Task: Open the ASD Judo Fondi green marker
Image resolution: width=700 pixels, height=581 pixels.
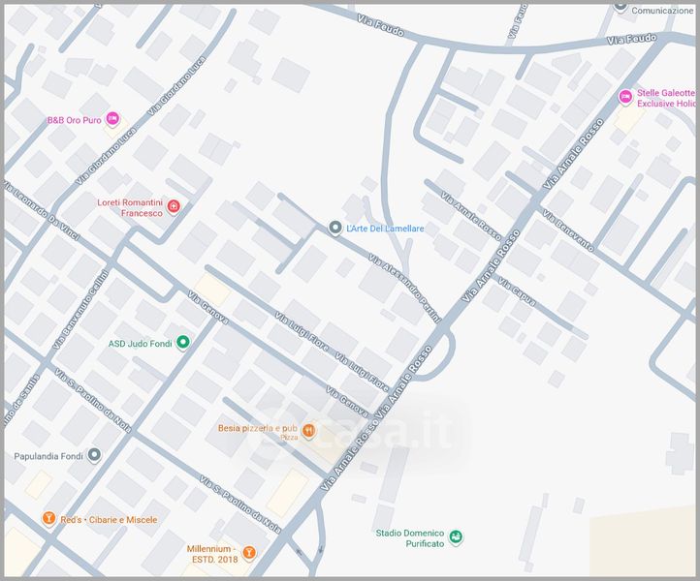Action: tap(182, 343)
